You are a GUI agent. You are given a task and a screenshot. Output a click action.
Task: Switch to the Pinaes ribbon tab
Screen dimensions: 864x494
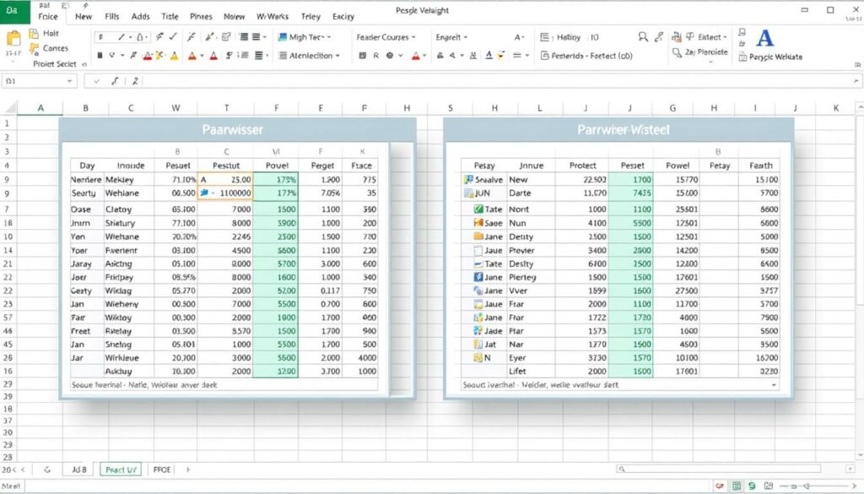pos(202,16)
